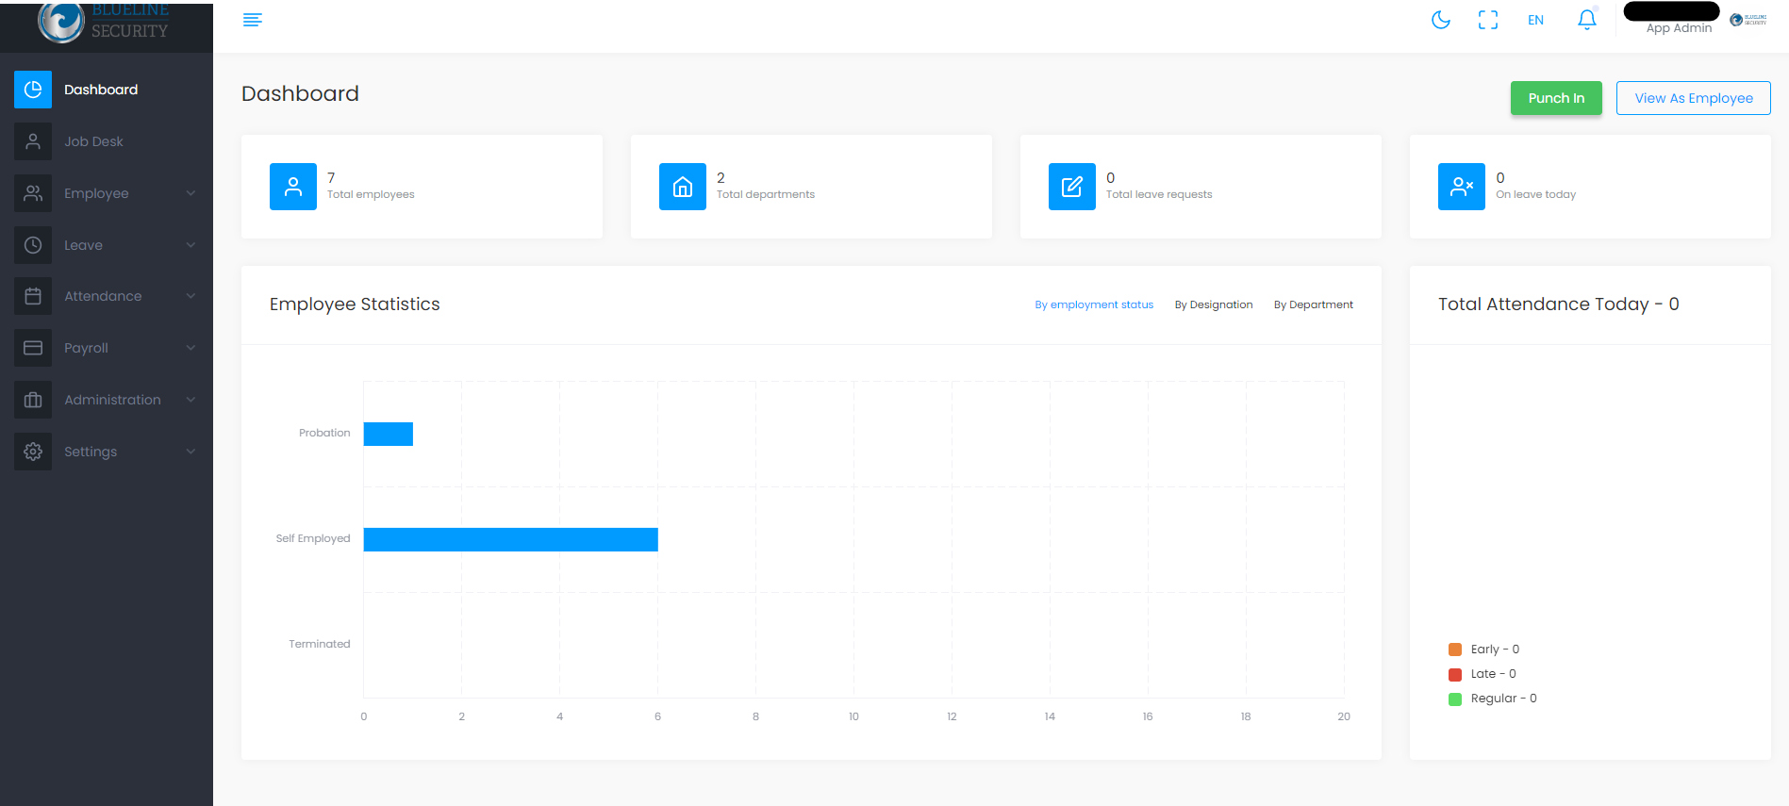Image resolution: width=1789 pixels, height=806 pixels.
Task: Click the Job Desk person icon
Action: click(x=33, y=141)
